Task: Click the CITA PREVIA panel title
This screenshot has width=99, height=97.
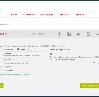Action: (x=37, y=34)
